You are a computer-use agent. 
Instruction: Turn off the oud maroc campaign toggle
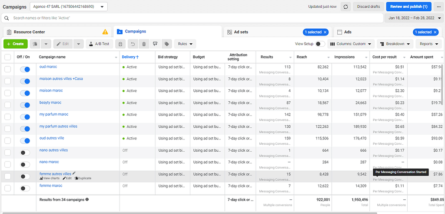point(25,69)
